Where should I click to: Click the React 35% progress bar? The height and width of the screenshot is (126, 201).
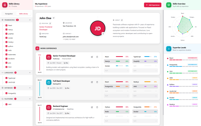pyautogui.click(x=119, y=56)
